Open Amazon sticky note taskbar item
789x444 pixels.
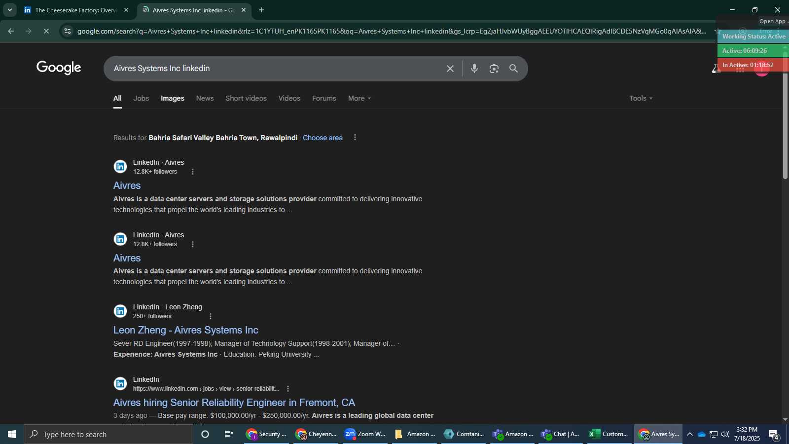[x=414, y=434]
